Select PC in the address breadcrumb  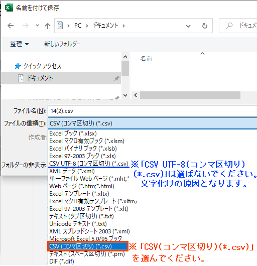(78, 26)
